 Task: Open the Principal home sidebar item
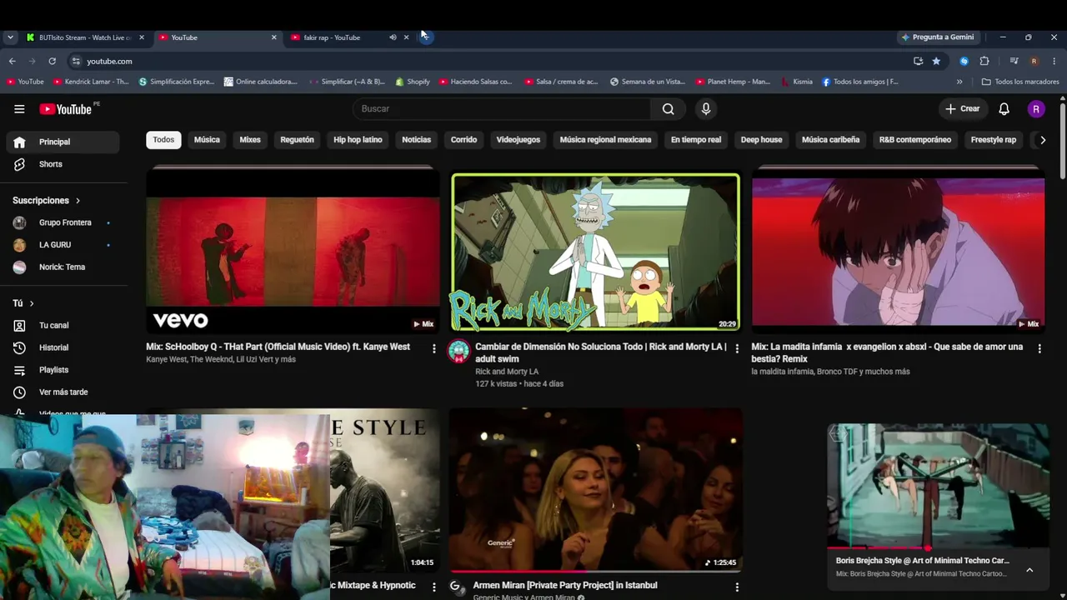(x=63, y=142)
